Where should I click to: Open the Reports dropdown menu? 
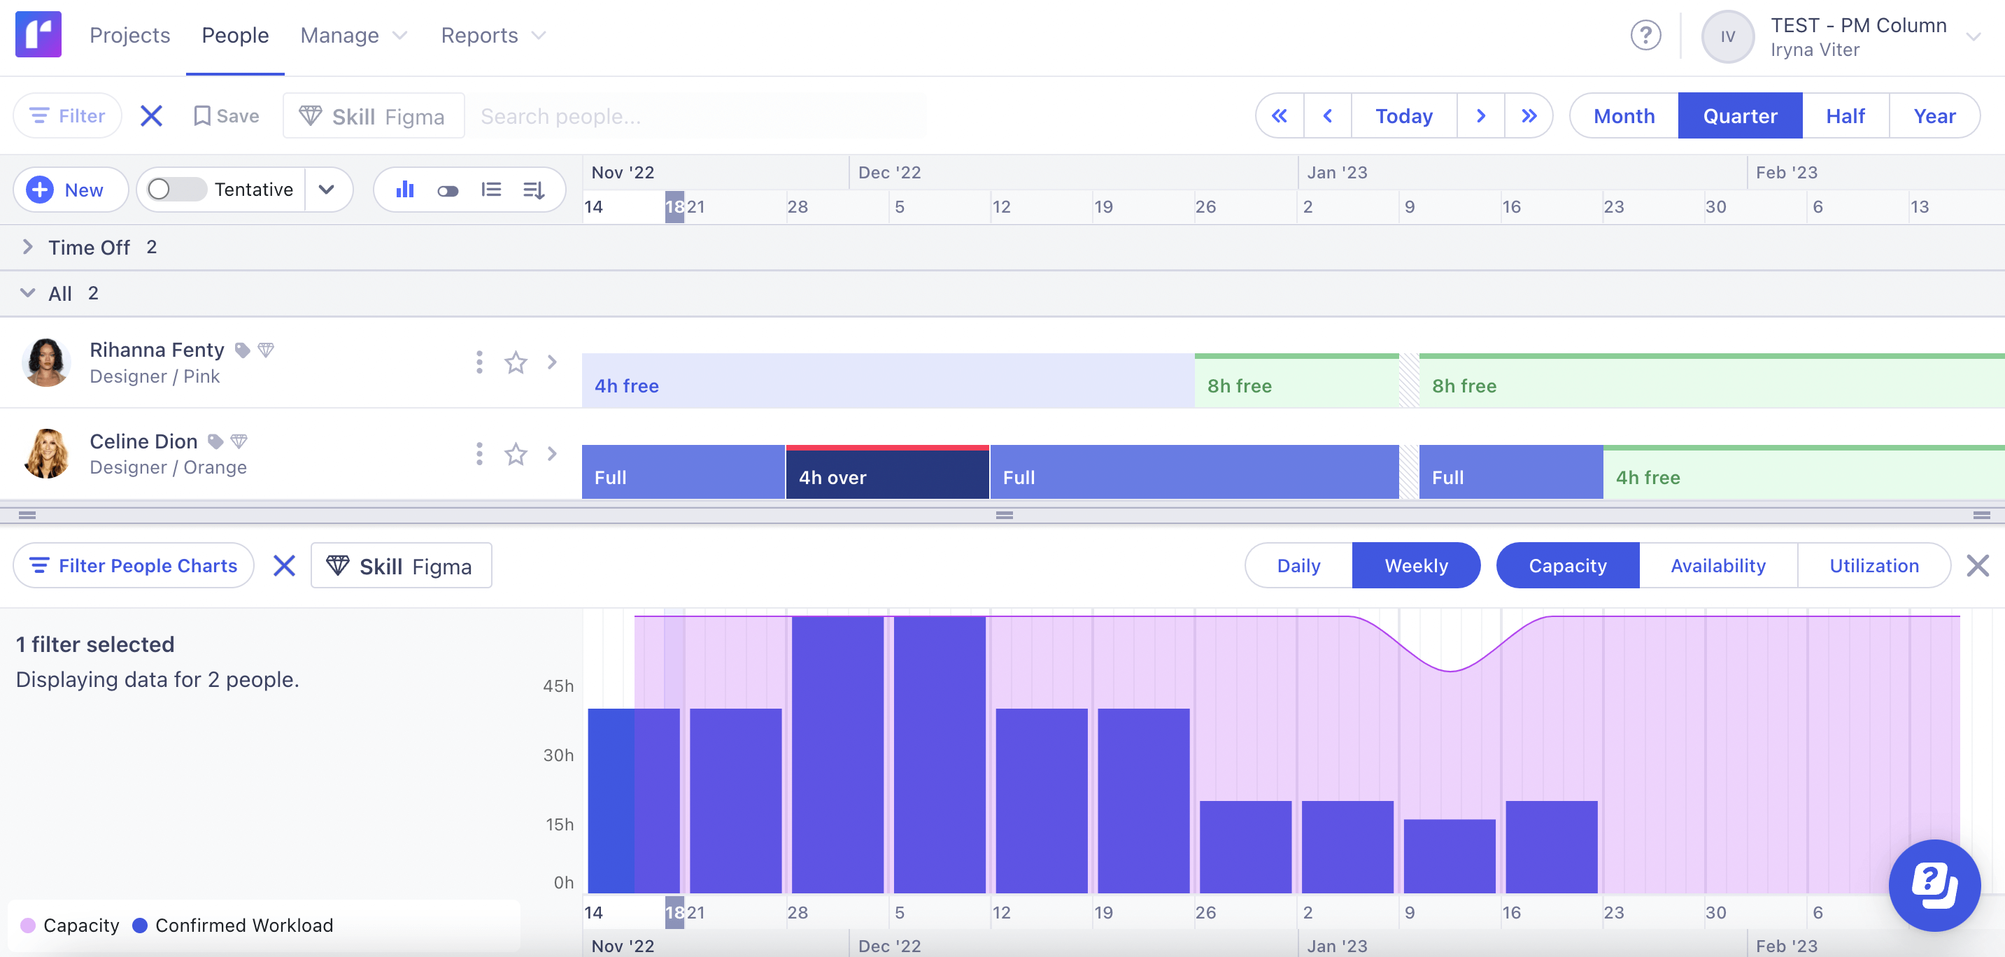coord(492,35)
